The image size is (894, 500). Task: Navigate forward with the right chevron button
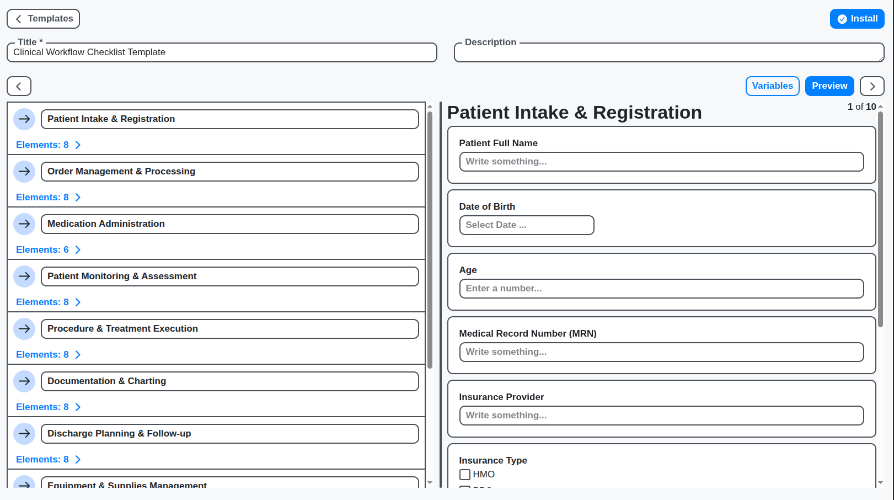coord(872,86)
